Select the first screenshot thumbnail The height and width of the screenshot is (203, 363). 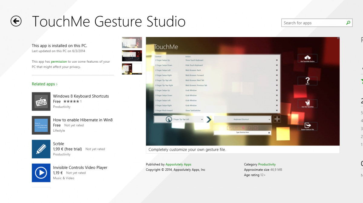pyautogui.click(x=132, y=43)
